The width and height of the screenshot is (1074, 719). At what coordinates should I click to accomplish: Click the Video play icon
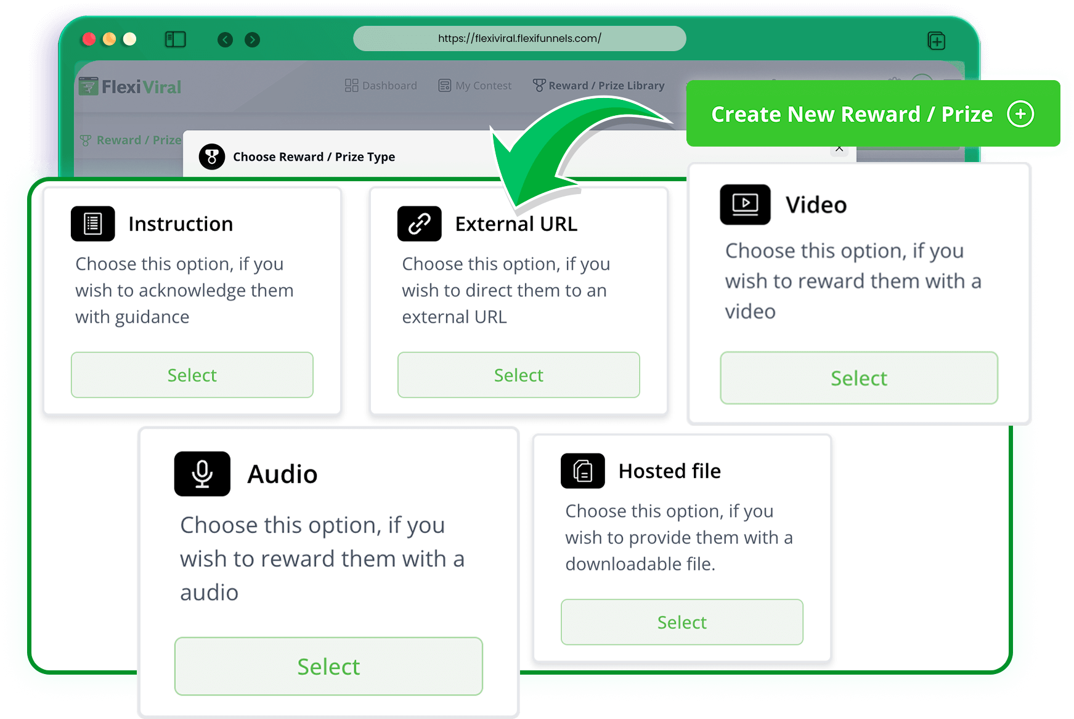745,205
